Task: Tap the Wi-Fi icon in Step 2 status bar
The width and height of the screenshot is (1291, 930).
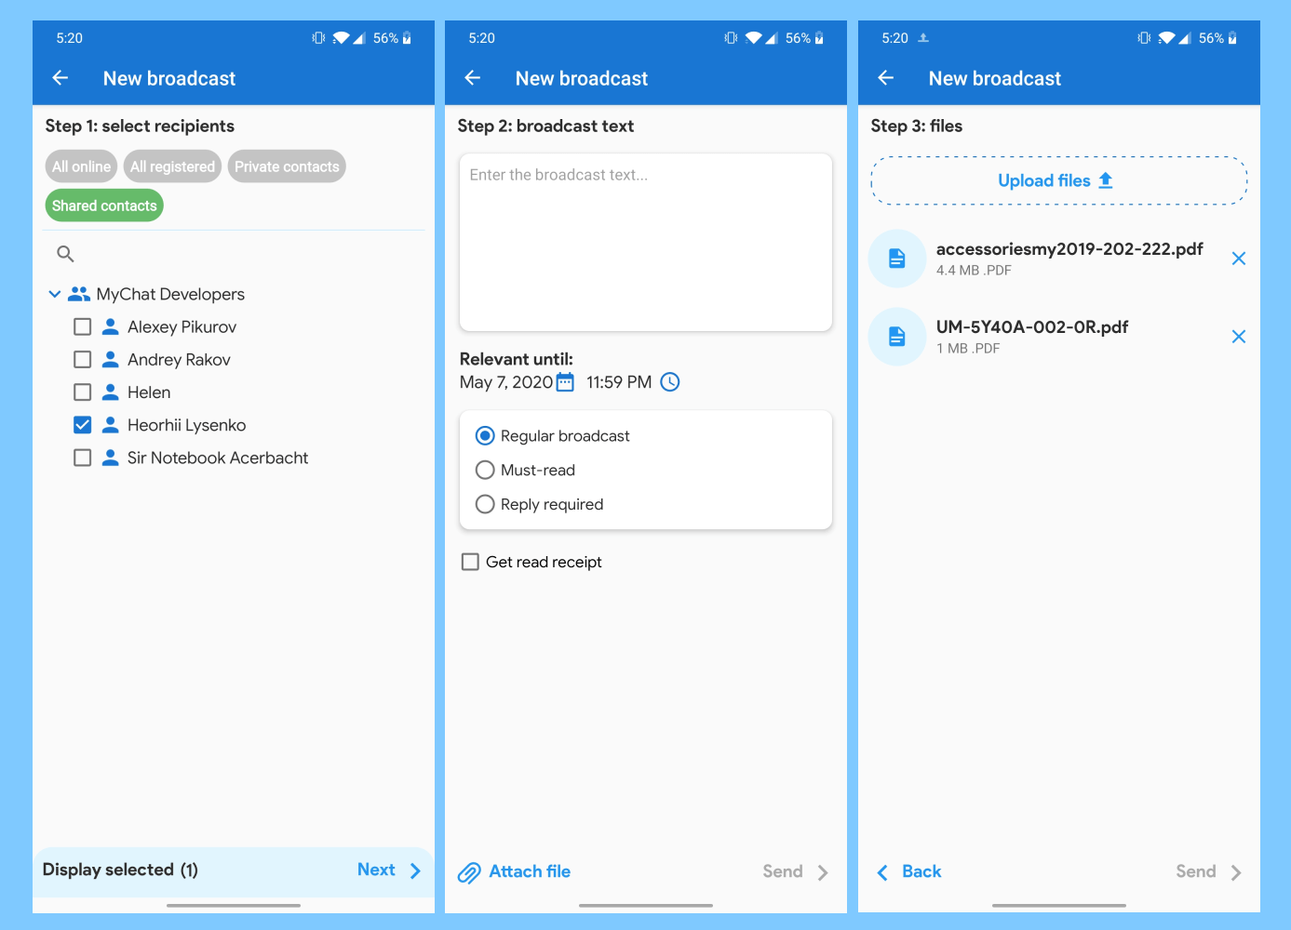Action: (753, 38)
